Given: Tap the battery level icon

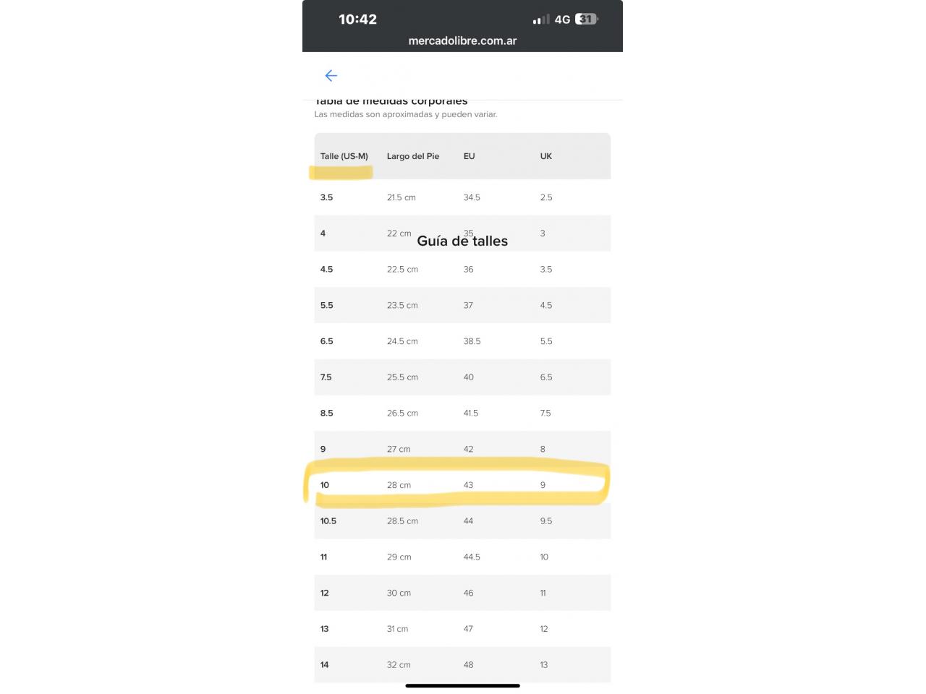Looking at the screenshot, I should 587,20.
